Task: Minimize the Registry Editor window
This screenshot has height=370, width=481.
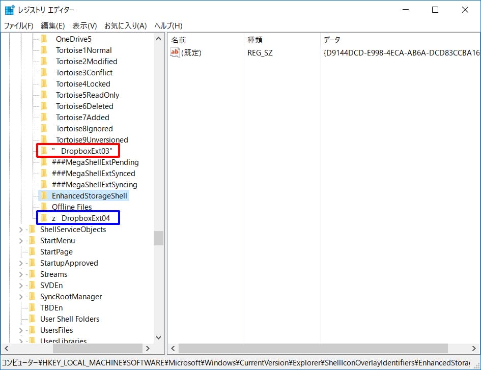Action: [x=406, y=10]
